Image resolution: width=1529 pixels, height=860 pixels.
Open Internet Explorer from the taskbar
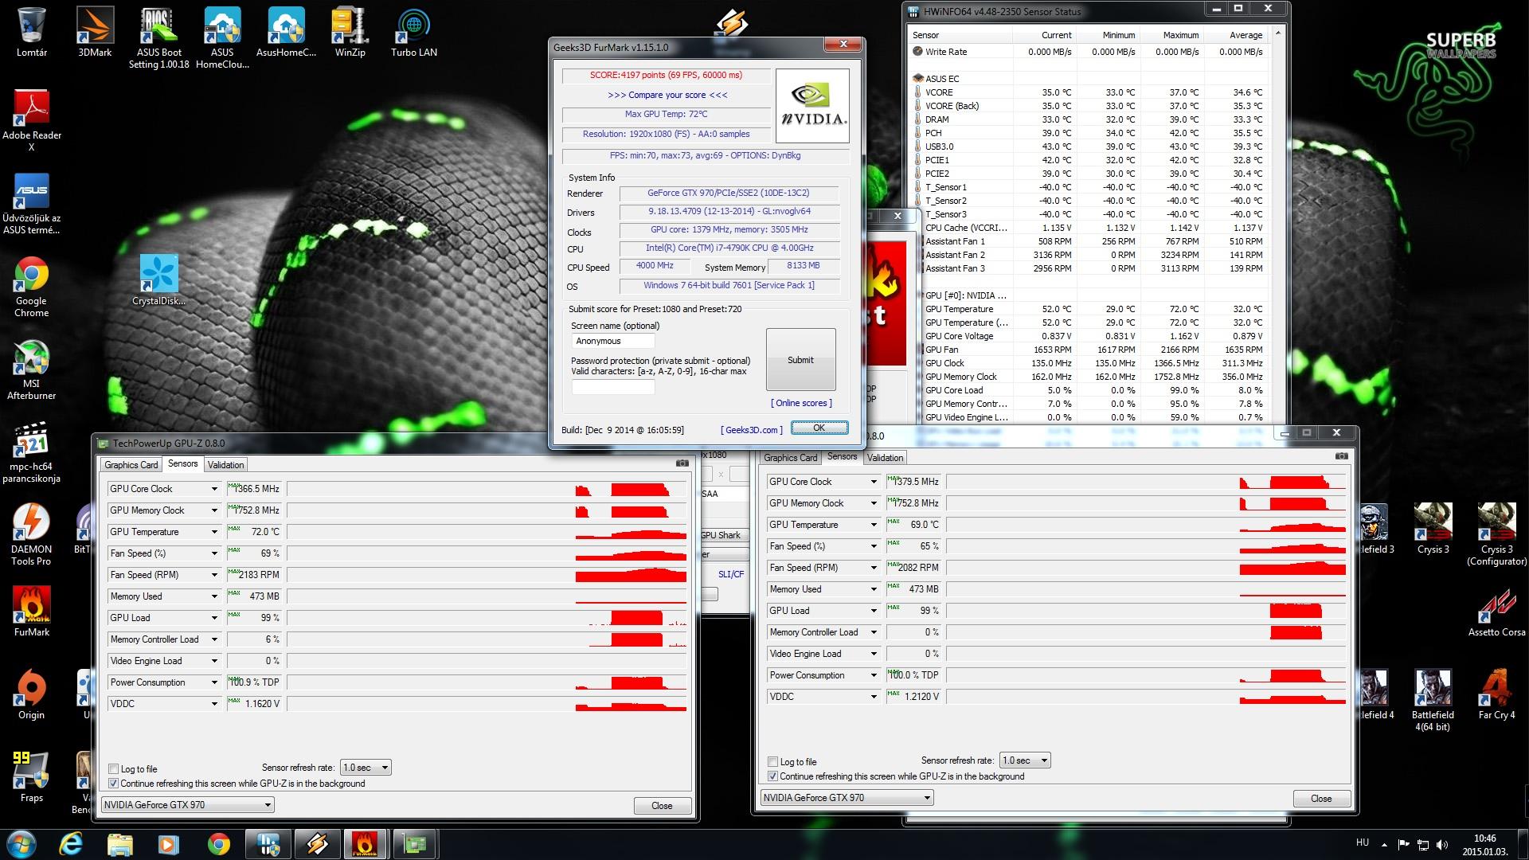coord(72,843)
